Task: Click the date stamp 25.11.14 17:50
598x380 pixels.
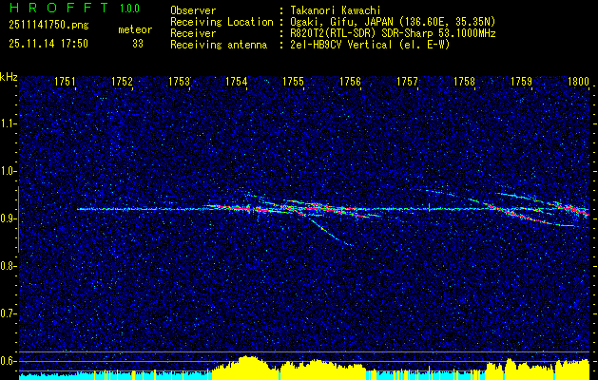Action: (48, 44)
